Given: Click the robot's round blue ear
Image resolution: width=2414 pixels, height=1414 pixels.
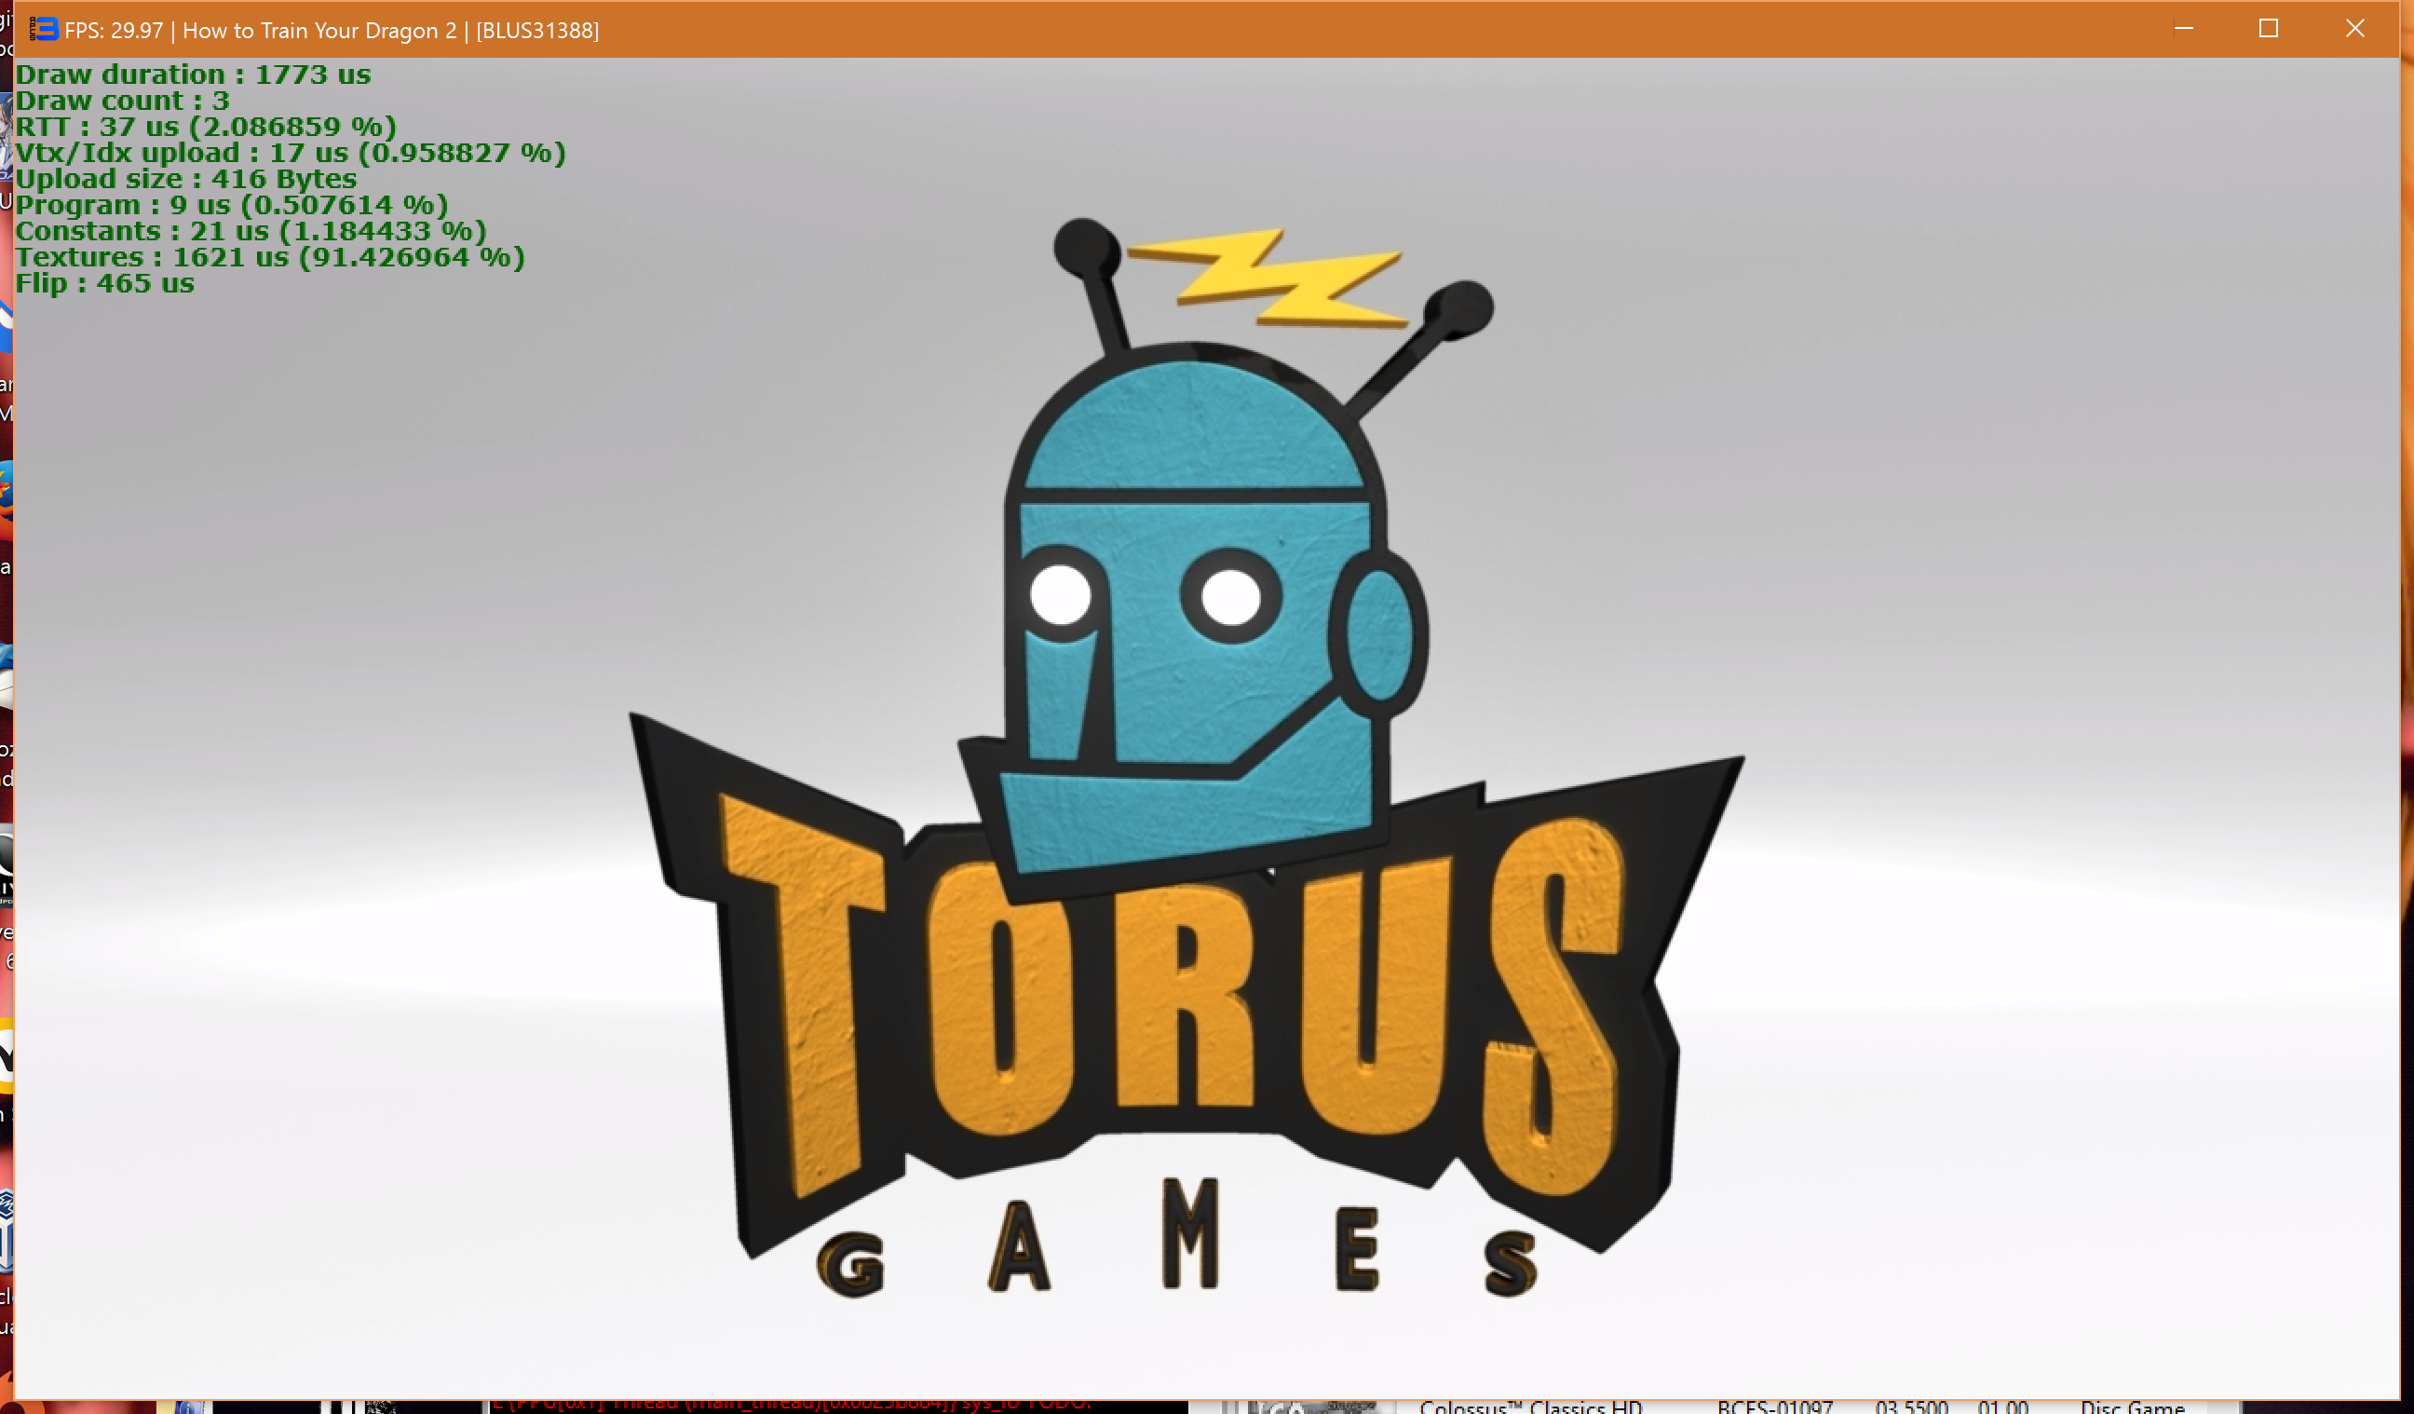Looking at the screenshot, I should tap(1379, 635).
